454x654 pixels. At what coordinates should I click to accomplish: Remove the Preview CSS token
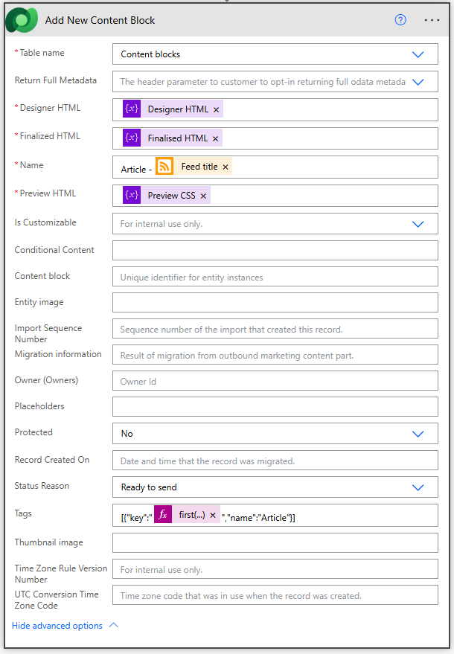pyautogui.click(x=203, y=196)
